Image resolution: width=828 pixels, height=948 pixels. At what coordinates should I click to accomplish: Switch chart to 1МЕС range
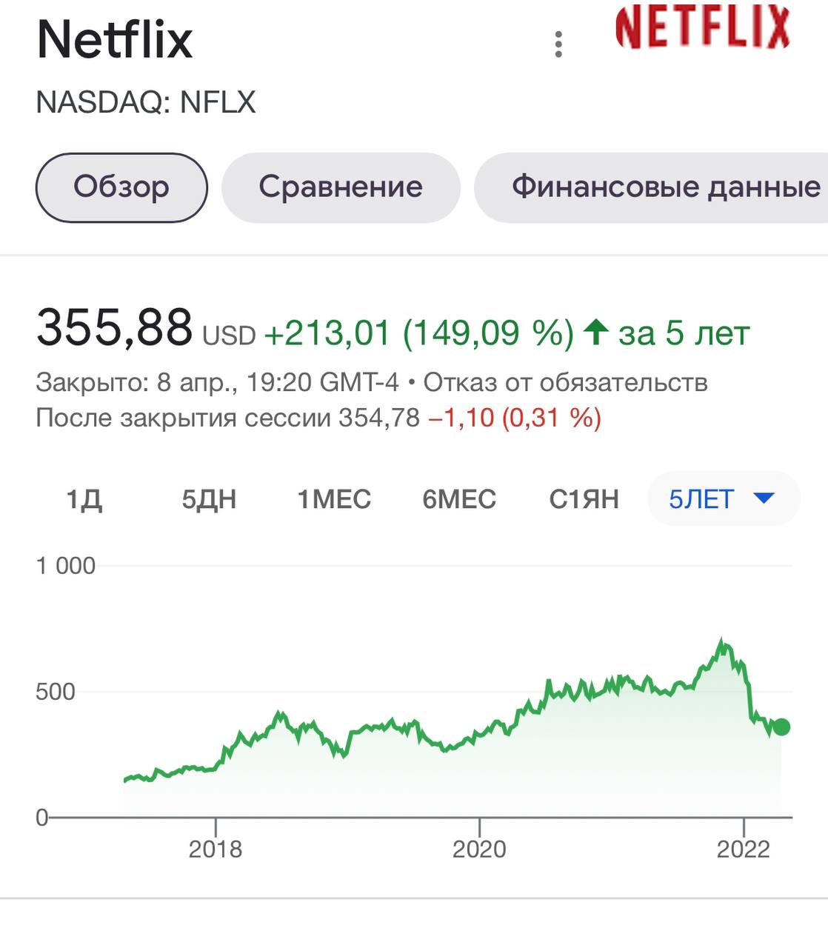click(334, 499)
